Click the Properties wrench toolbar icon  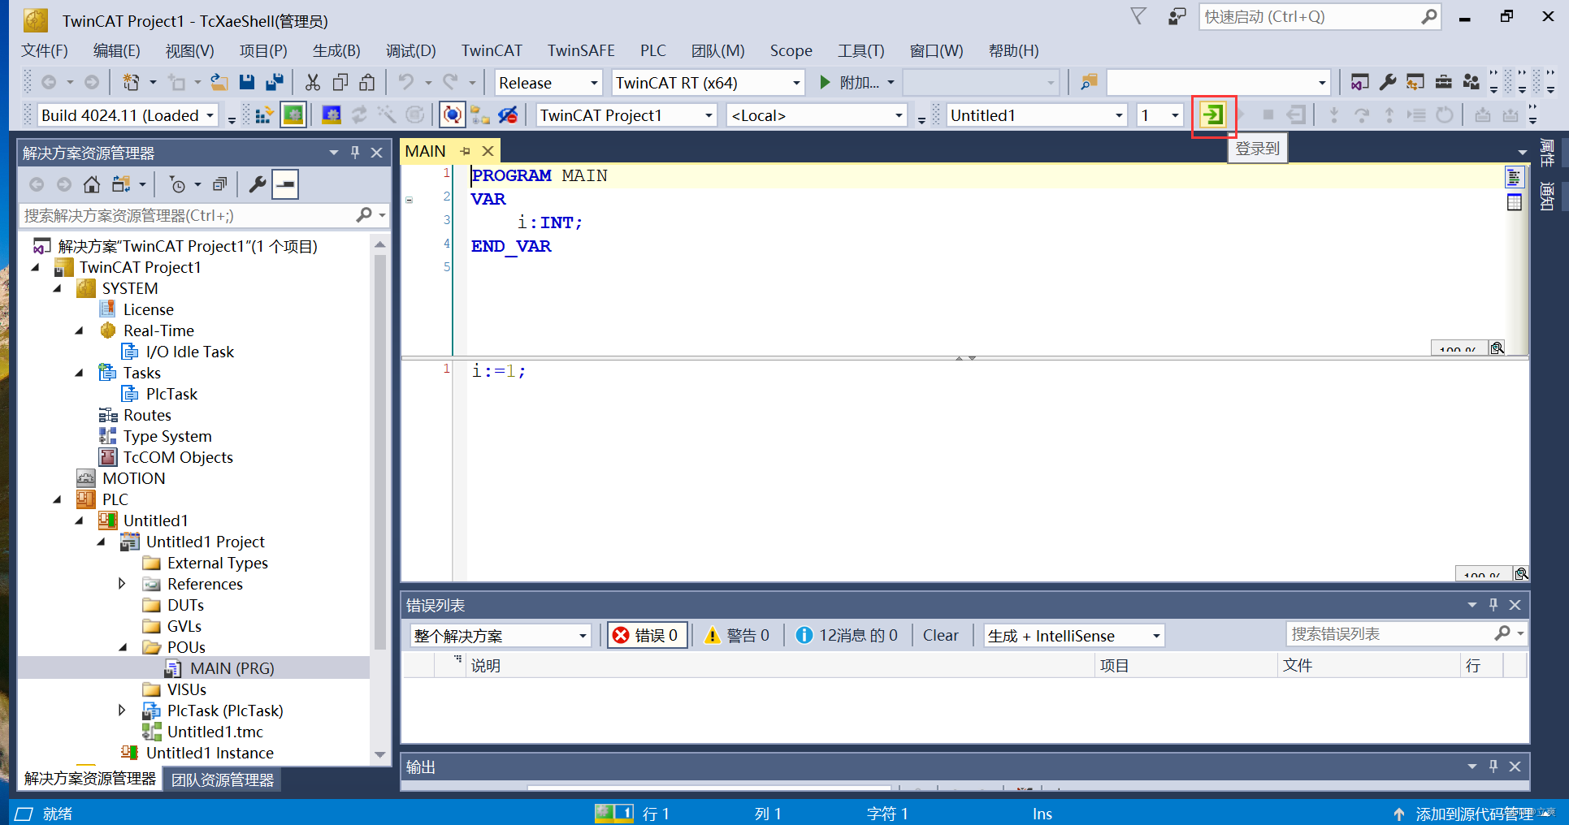click(1388, 82)
